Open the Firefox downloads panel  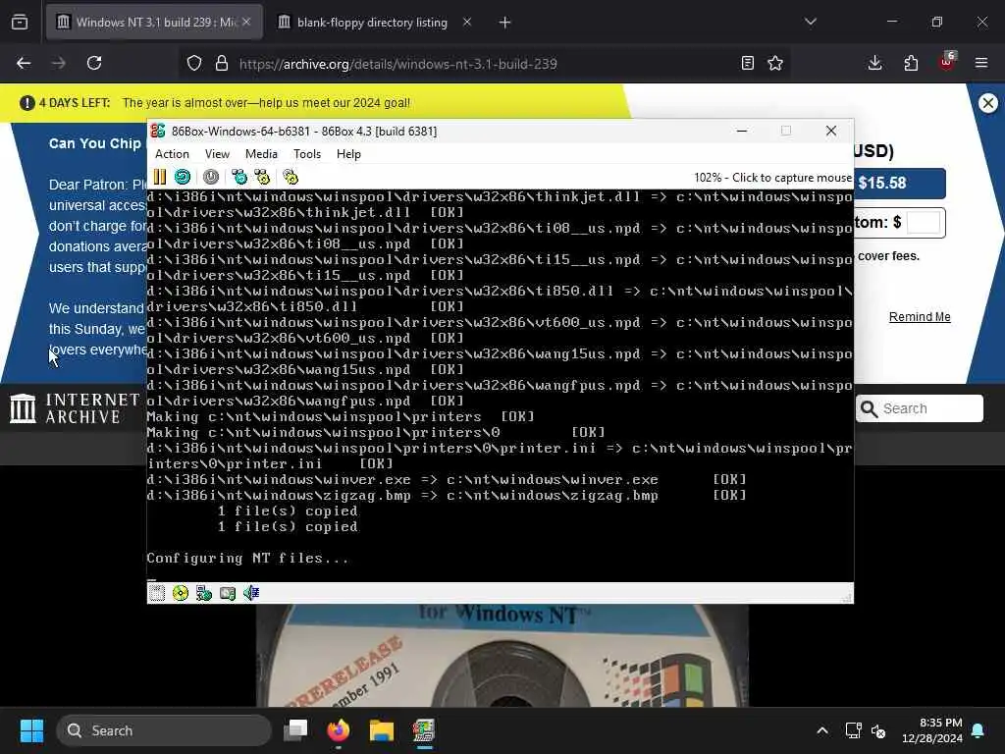pos(874,63)
